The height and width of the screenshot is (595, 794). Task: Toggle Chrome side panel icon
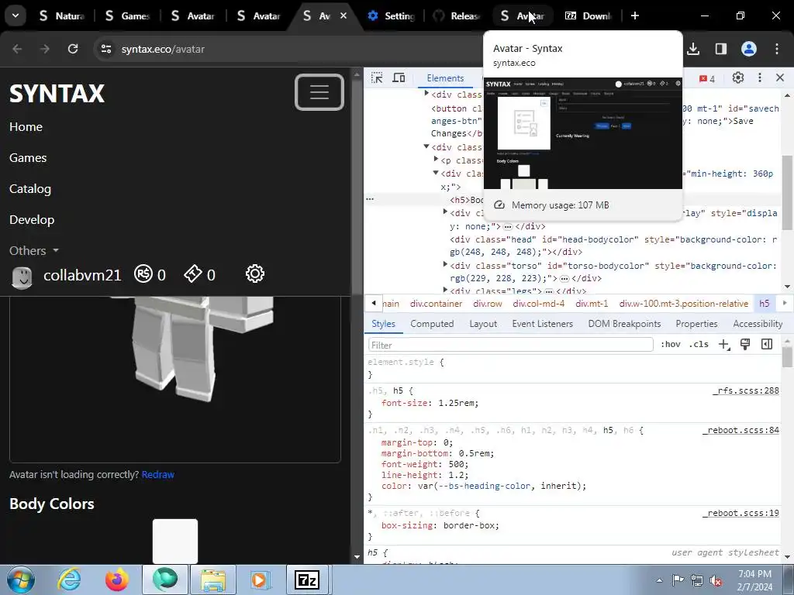pos(720,49)
